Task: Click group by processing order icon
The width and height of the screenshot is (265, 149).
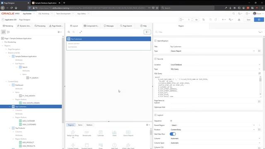Action: (4, 32)
